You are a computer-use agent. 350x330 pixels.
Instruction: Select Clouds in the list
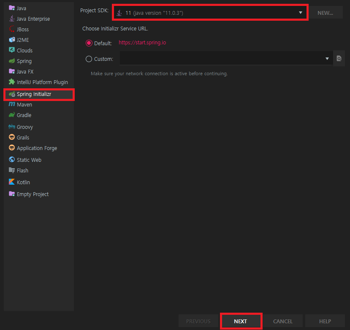(39, 51)
